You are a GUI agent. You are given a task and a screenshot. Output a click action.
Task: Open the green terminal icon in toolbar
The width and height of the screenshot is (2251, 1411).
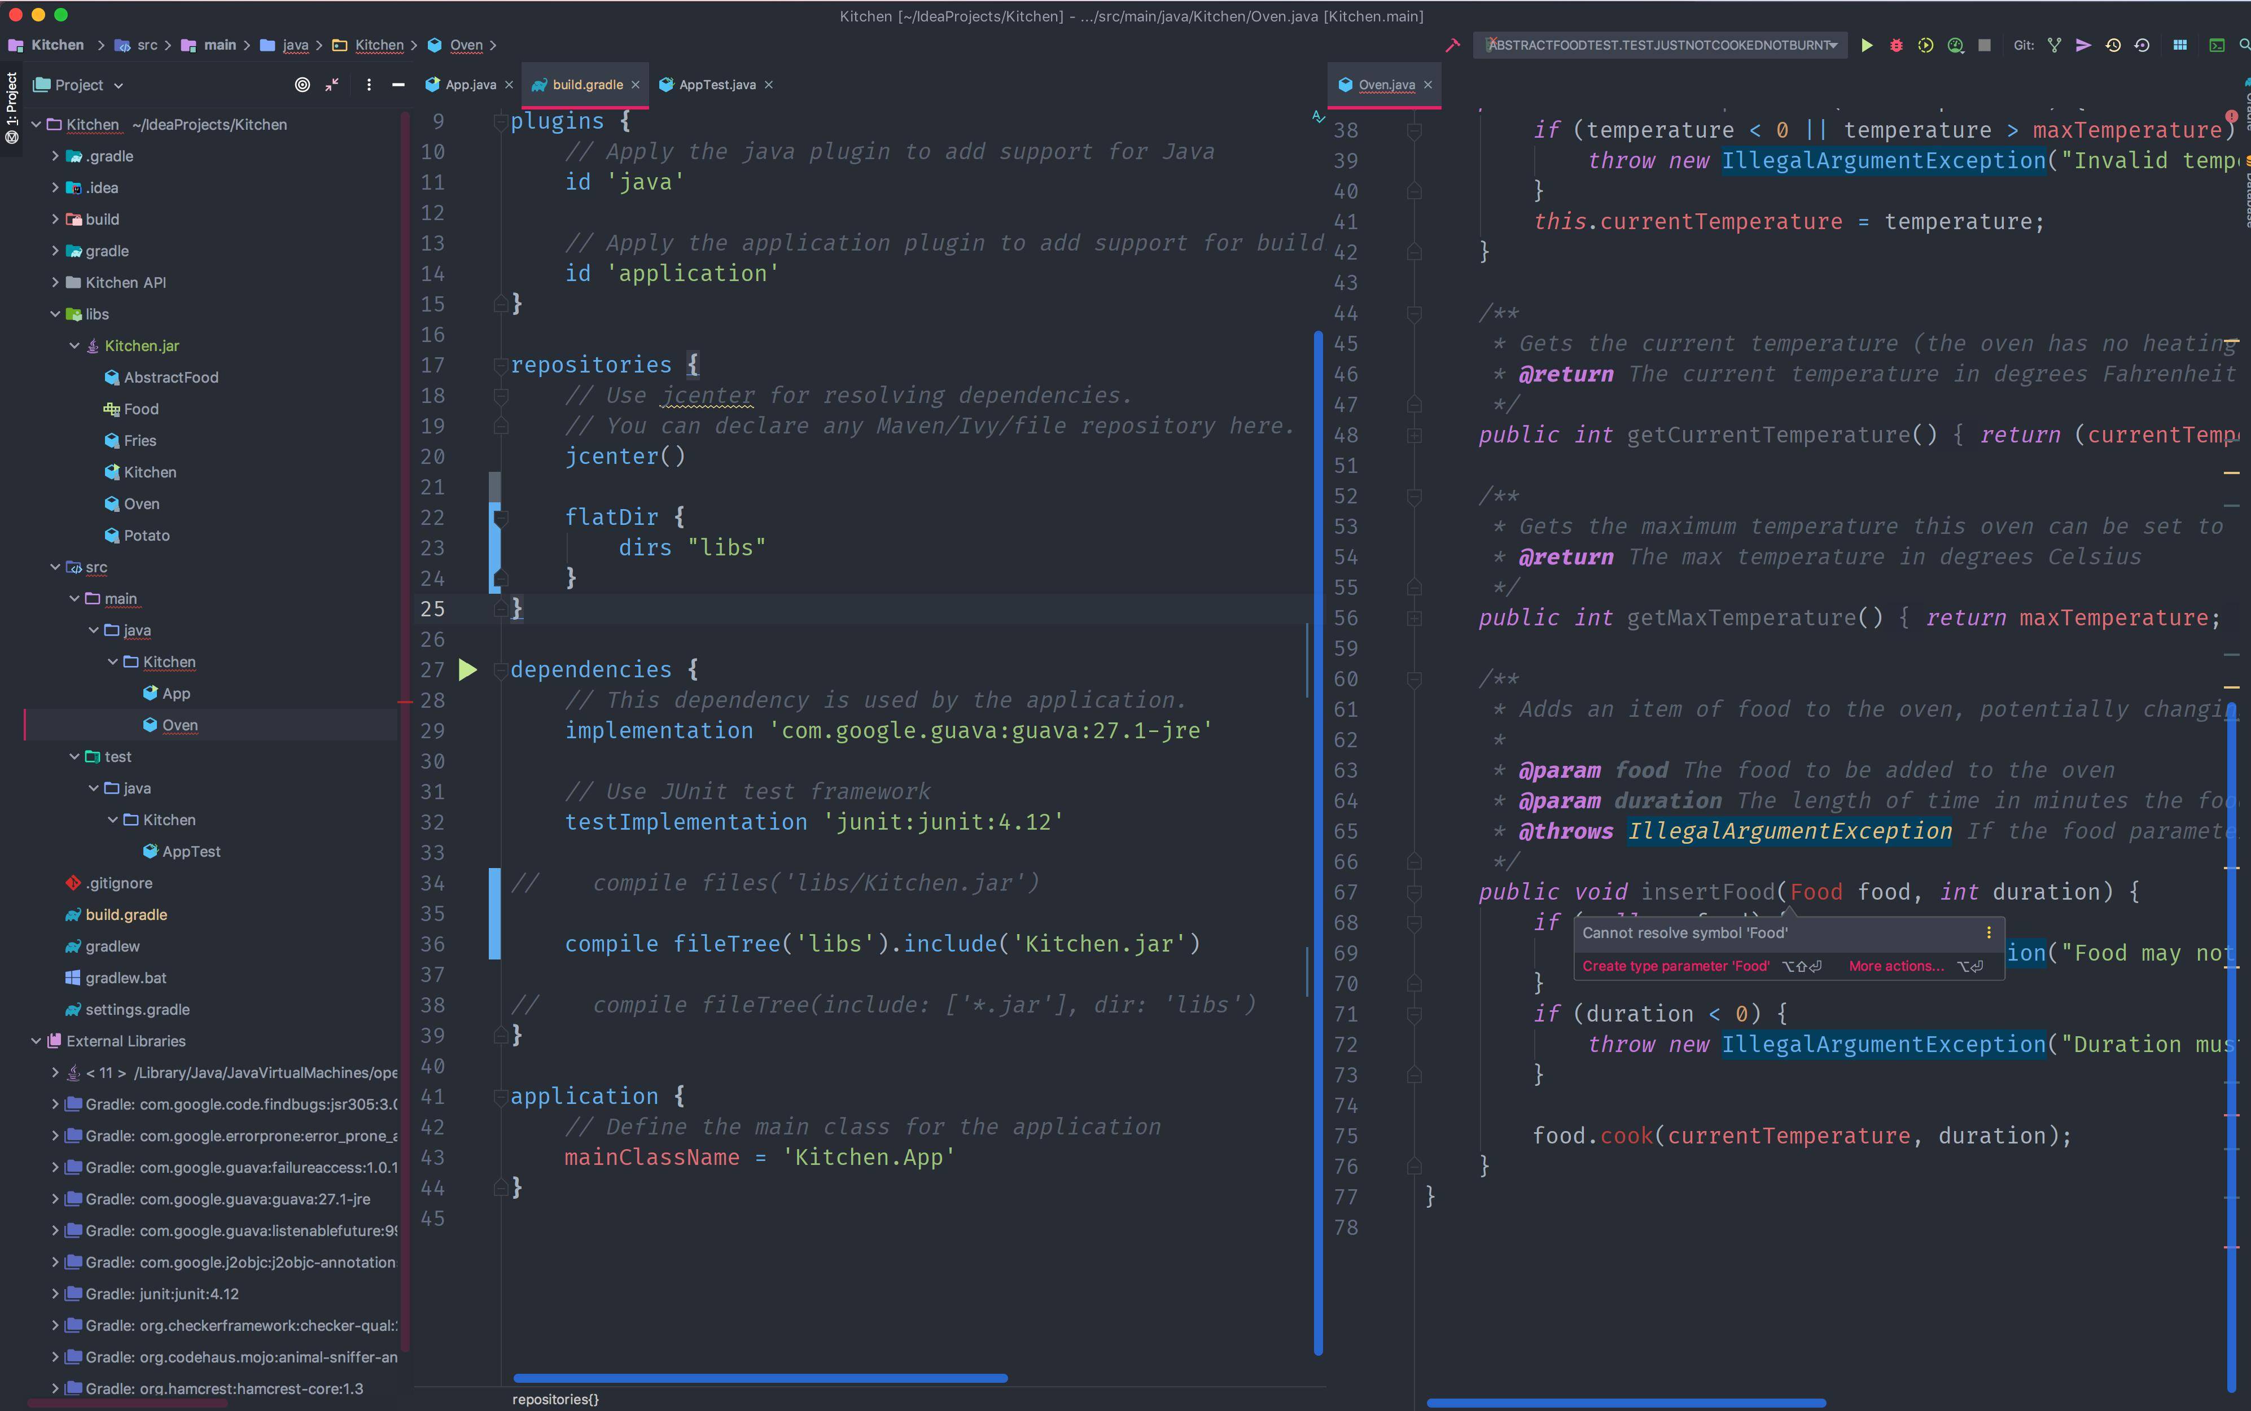click(2217, 45)
